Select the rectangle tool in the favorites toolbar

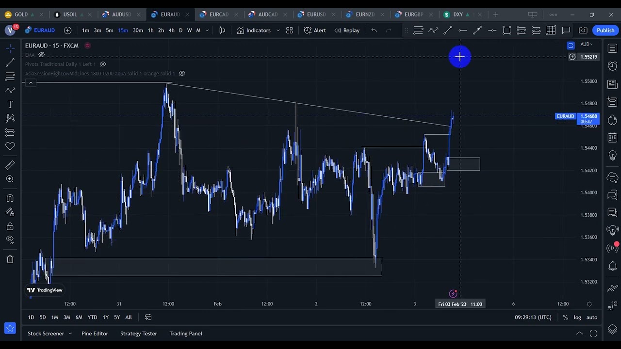(x=507, y=31)
